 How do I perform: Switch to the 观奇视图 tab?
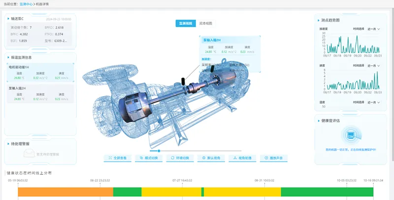(x=205, y=24)
